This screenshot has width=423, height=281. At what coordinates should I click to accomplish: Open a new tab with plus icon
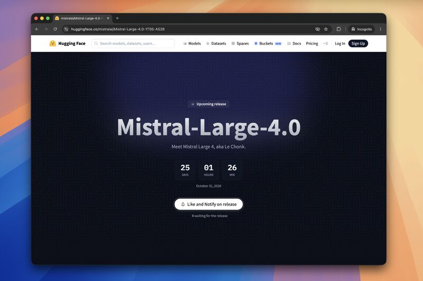pyautogui.click(x=117, y=18)
